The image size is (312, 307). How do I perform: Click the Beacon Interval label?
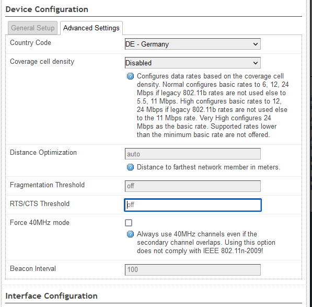[x=33, y=269]
